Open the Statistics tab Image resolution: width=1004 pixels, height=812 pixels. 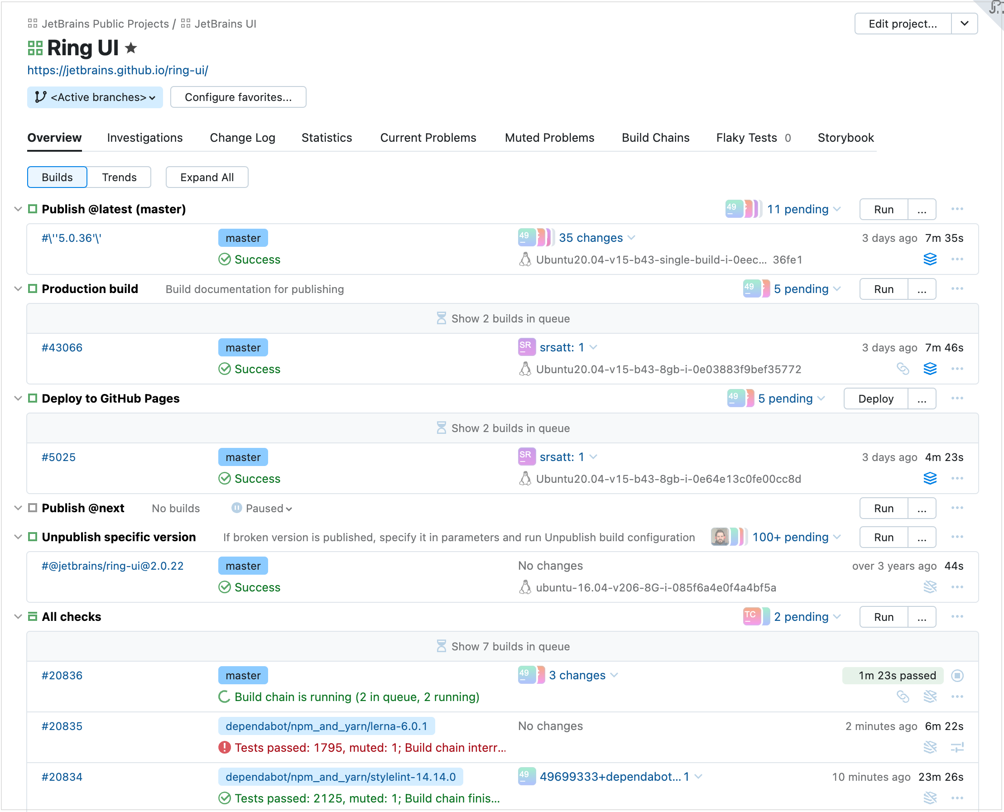(x=326, y=138)
